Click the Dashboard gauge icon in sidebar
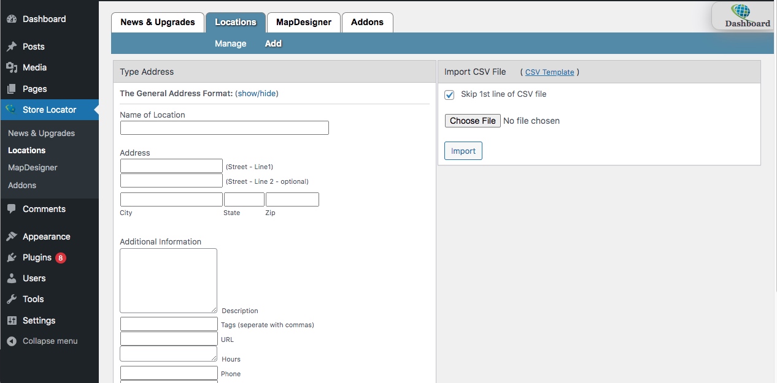Screen dimensions: 777x383 12,19
